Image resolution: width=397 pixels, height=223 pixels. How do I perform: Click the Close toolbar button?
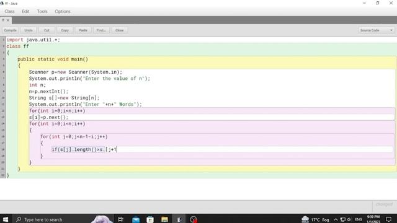120,30
